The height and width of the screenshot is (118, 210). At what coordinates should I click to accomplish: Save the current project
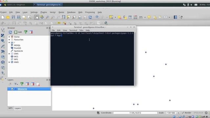coord(13,17)
